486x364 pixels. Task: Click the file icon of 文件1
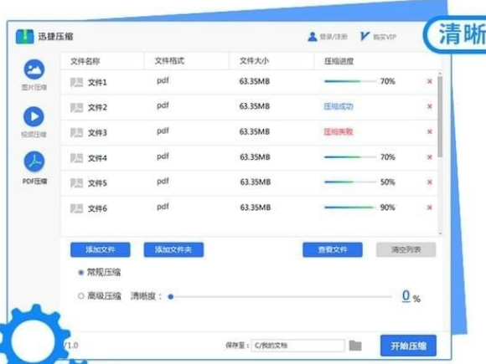click(76, 82)
